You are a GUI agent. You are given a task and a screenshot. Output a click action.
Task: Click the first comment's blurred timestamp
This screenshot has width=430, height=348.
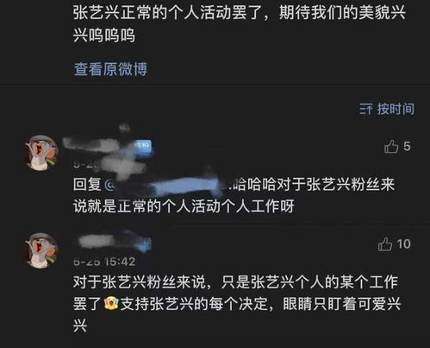tap(86, 164)
